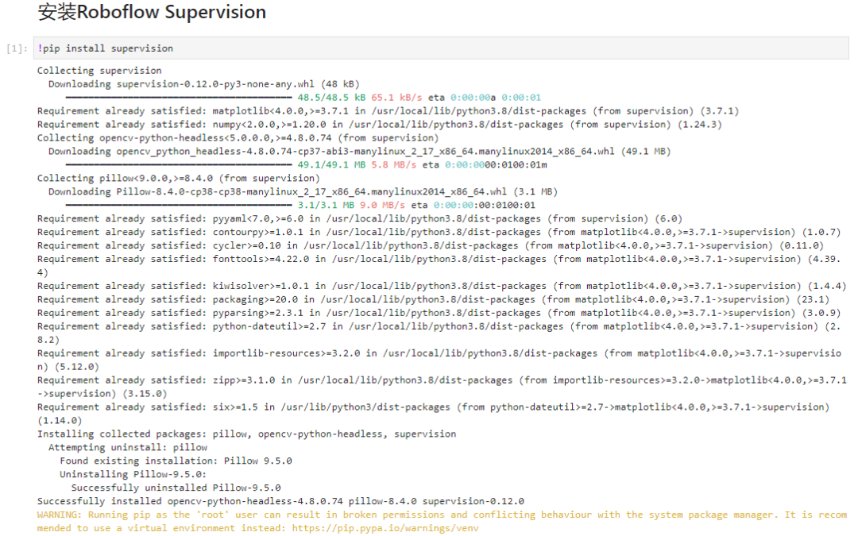This screenshot has height=536, width=858.
Task: Open the pip.pypa.io/warnings/venv link
Action: [385, 528]
